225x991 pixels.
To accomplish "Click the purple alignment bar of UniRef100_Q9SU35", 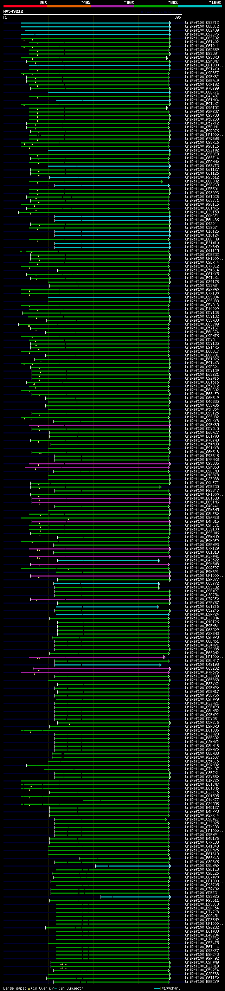I will point(99,464).
